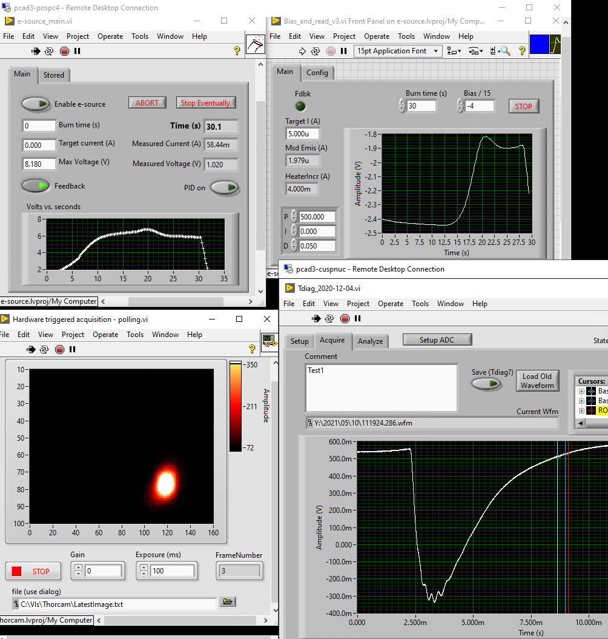The height and width of the screenshot is (639, 608).
Task: Click Abort Execution in e-source_main toolbar
Action: click(x=65, y=52)
